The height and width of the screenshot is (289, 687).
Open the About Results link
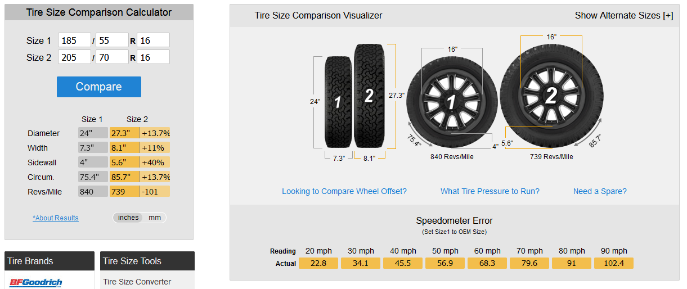[x=56, y=218]
